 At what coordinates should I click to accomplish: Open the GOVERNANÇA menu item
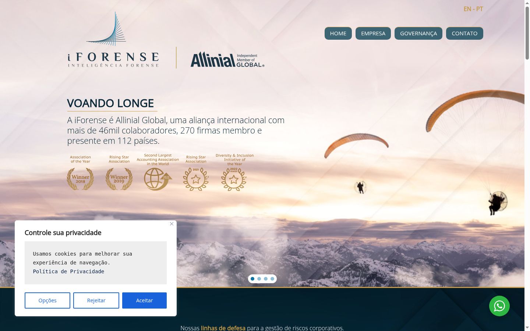click(x=418, y=33)
